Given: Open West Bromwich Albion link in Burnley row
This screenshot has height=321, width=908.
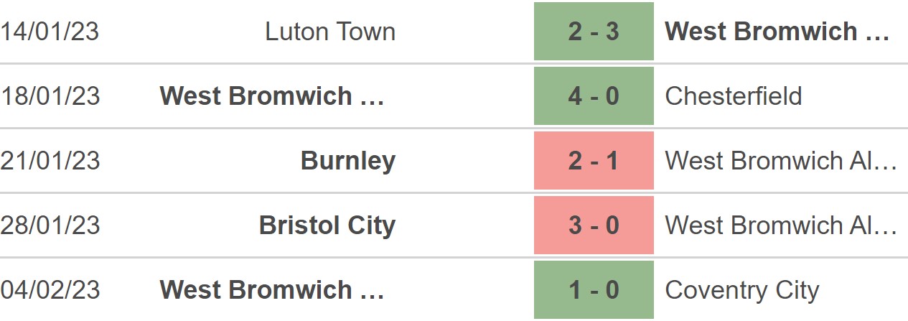Looking at the screenshot, I should tap(781, 161).
